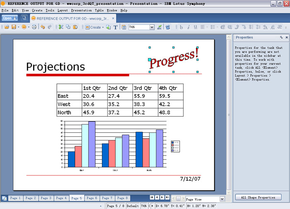This screenshot has height=209, width=290.
Task: Click the blue Open button
Action: click(x=10, y=18)
